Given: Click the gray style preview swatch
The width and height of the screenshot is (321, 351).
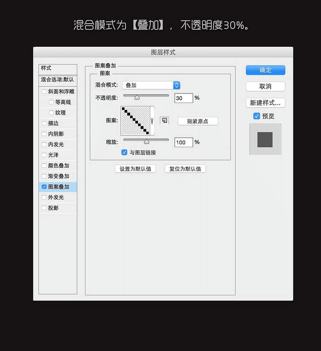Looking at the screenshot, I should [x=265, y=140].
